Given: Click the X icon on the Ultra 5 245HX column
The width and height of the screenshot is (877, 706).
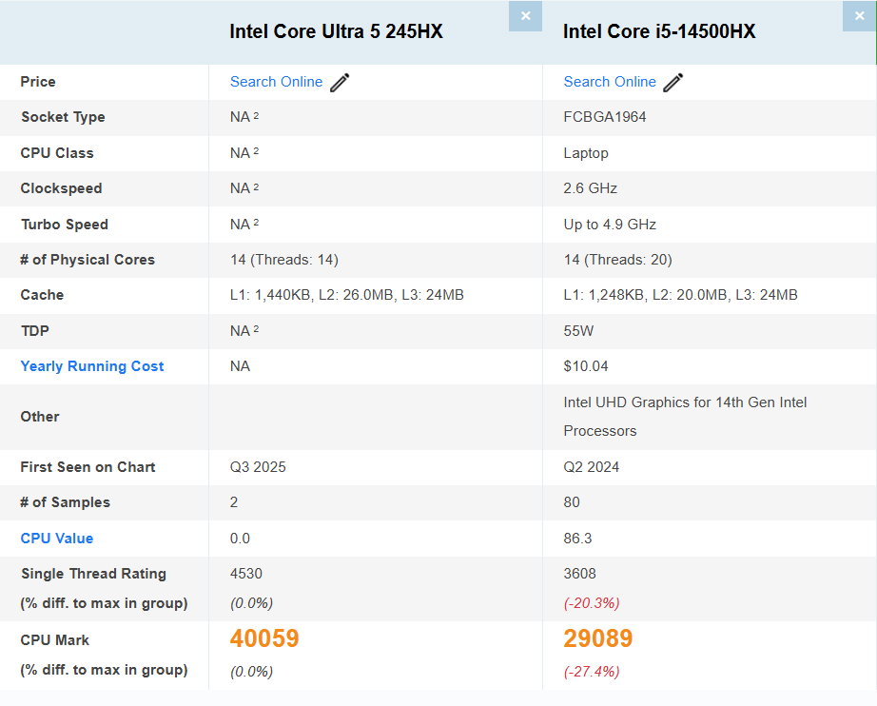Looking at the screenshot, I should [525, 16].
